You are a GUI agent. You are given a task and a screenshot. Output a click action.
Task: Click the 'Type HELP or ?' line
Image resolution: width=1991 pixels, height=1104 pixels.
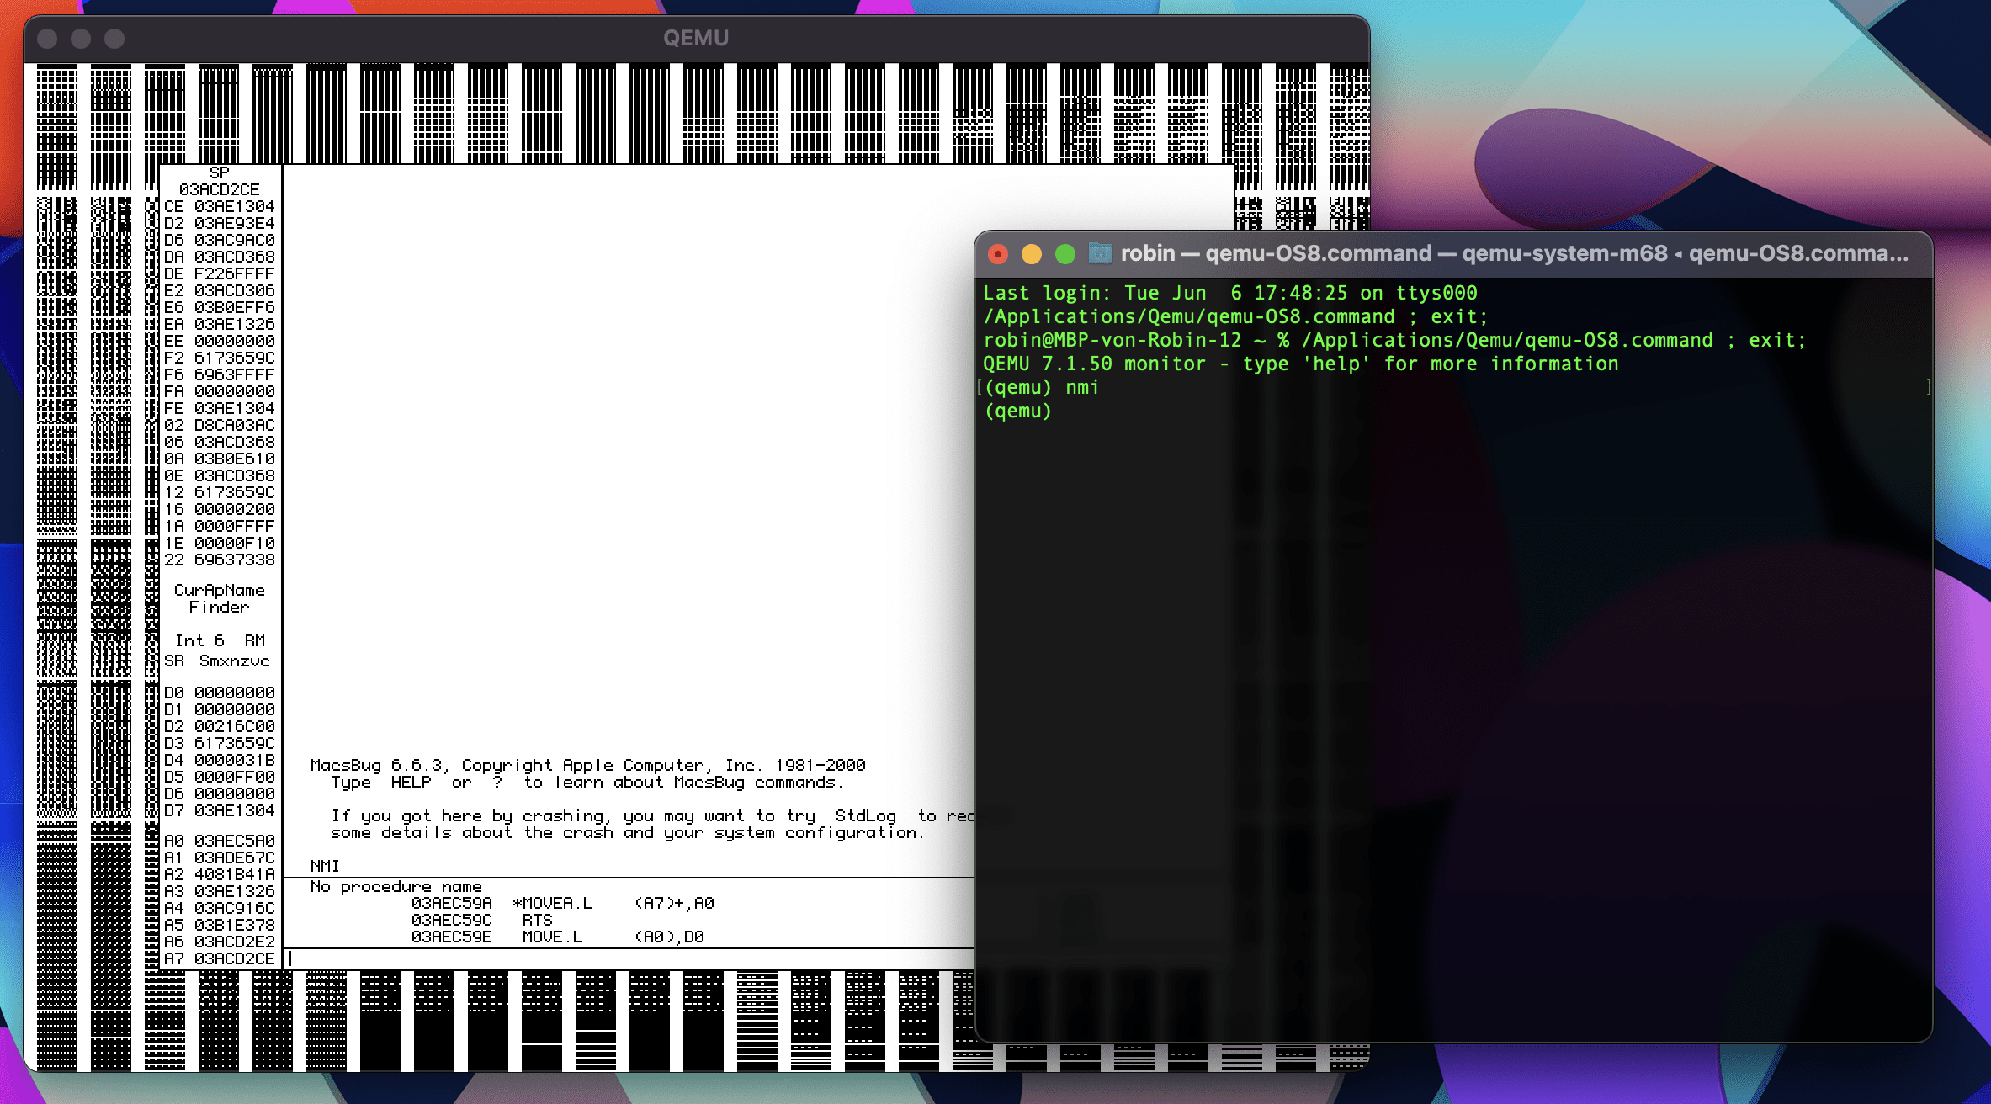587,783
